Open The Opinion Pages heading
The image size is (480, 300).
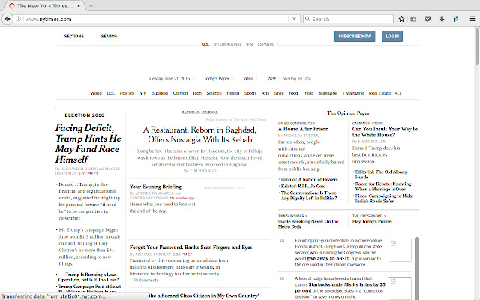pos(348,113)
